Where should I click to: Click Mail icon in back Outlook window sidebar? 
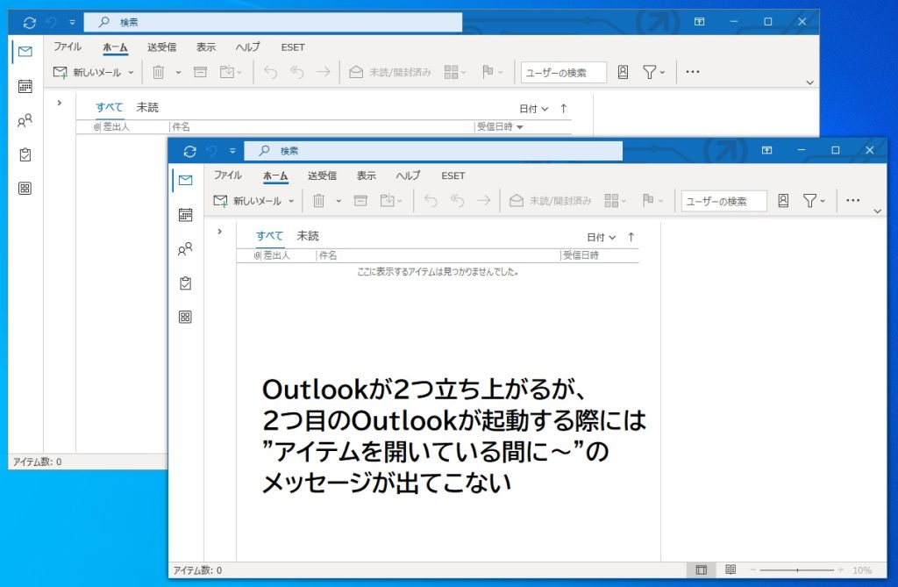coord(25,52)
